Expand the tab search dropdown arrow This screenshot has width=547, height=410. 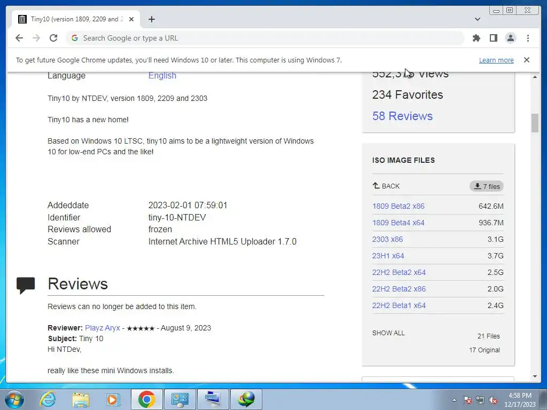click(x=477, y=19)
